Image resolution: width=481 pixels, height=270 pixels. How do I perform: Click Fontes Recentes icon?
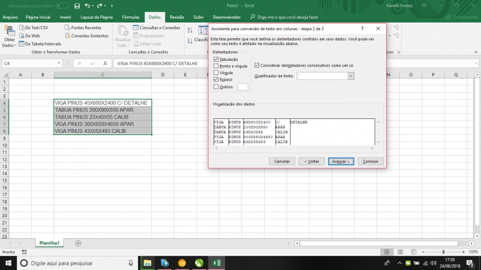coord(68,28)
